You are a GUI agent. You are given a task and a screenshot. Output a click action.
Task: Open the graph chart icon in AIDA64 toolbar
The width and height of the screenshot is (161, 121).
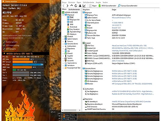(84, 6)
